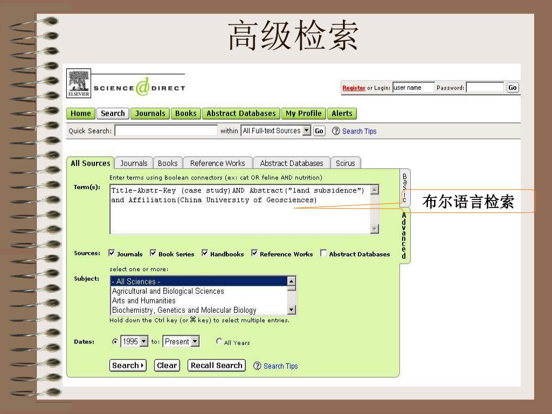Select '- All Sciences -' in the Subject list
Viewport: 552px width, 414px height.
tap(199, 281)
